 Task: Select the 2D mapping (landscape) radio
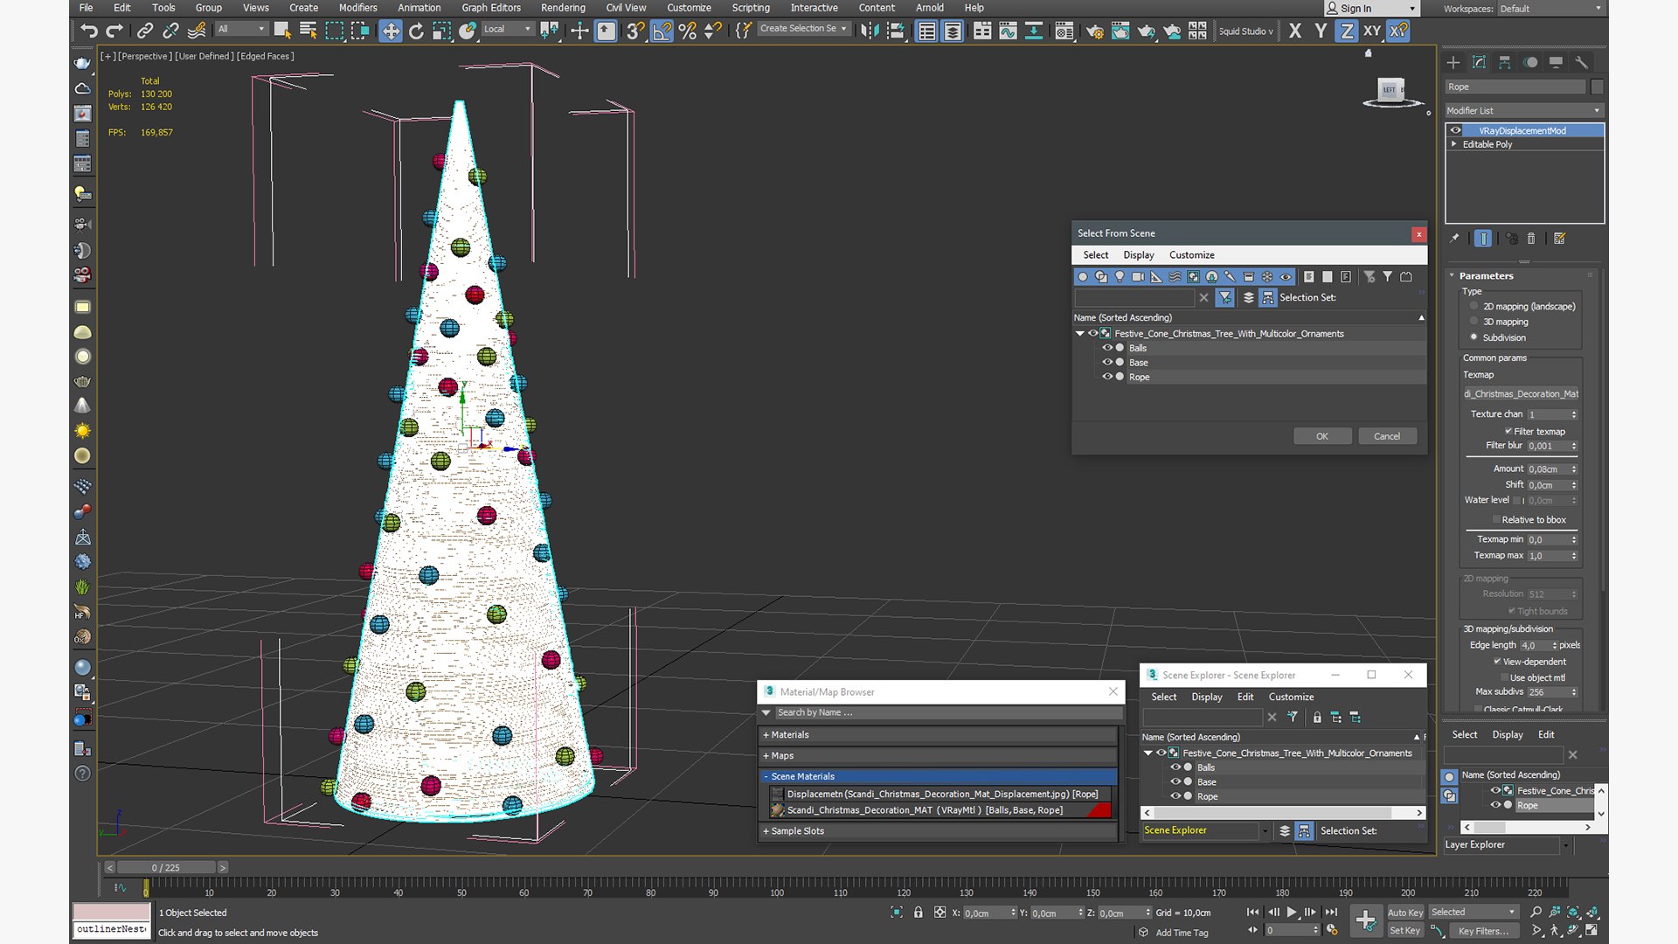click(x=1474, y=306)
